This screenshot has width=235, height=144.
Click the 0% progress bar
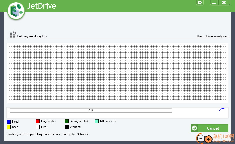[91, 111]
